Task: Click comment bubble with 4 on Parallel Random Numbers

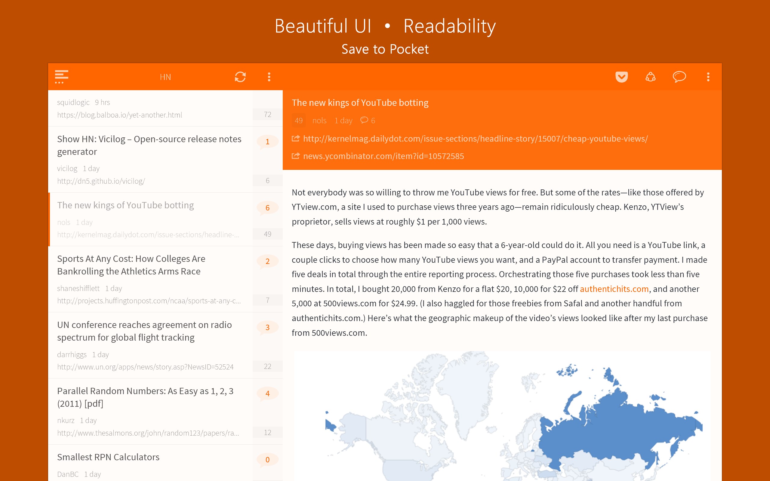Action: 267,394
